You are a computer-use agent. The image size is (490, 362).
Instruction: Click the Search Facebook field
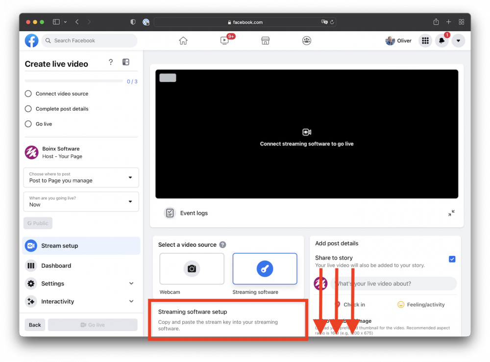[x=89, y=41]
